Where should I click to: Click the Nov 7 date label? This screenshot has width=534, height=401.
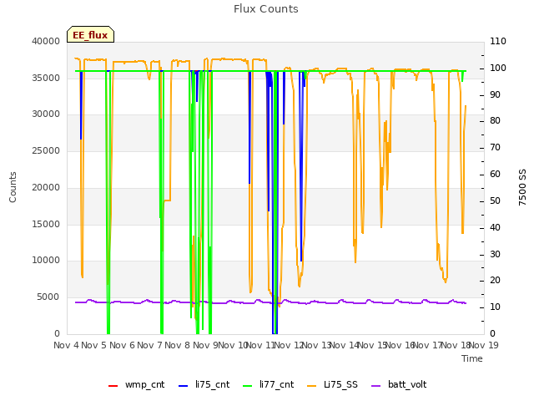click(149, 345)
